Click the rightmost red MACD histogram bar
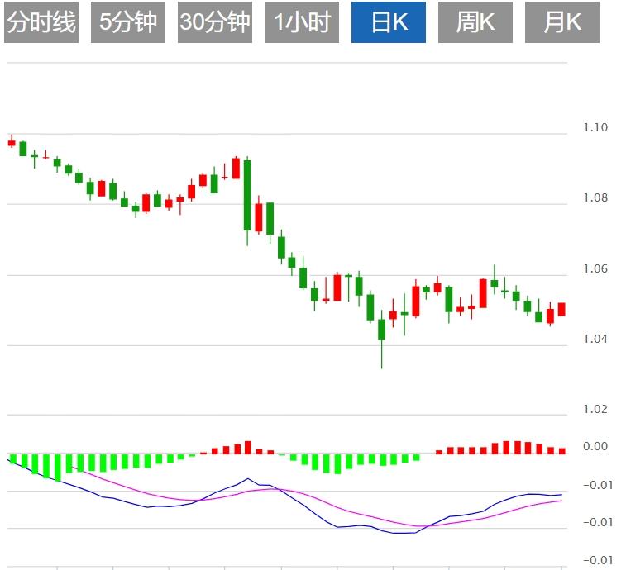Viewport: 626px width, 570px height. 561,451
